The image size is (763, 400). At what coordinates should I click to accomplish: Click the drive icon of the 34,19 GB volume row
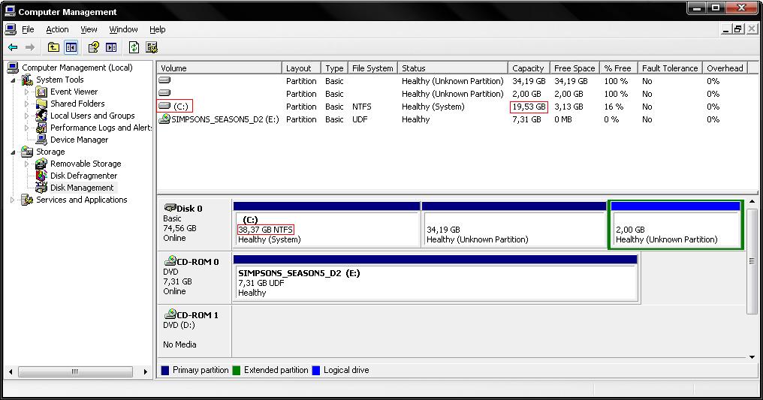(165, 80)
